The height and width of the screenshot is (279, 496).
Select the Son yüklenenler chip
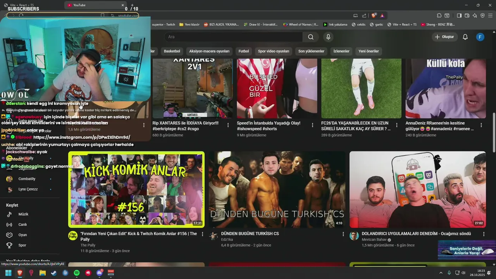[311, 51]
